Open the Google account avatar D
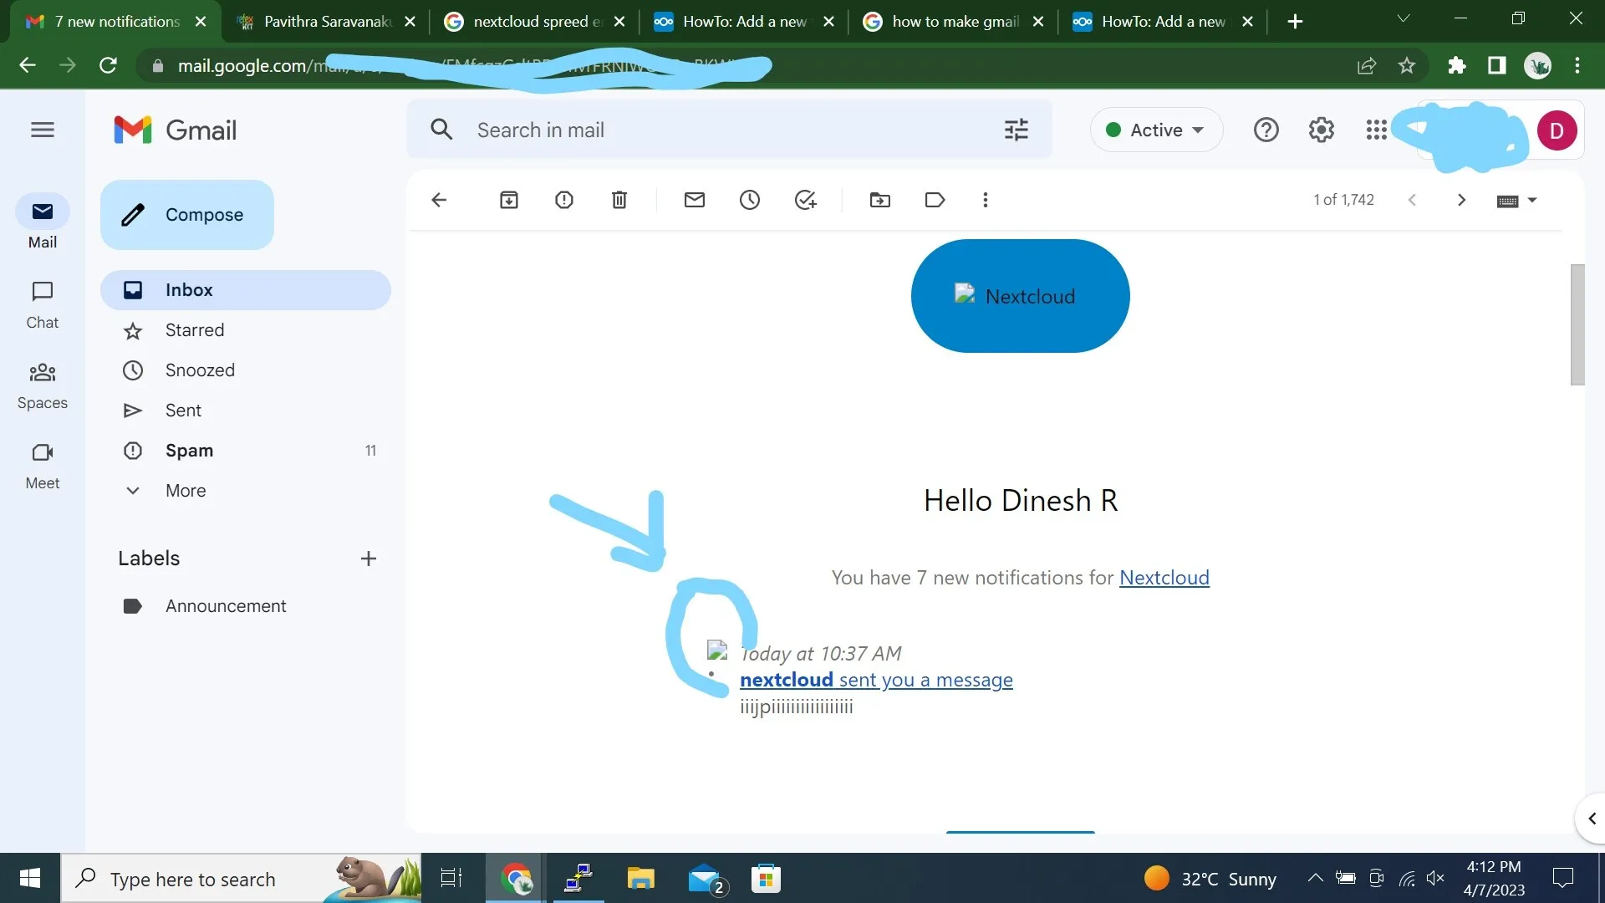This screenshot has width=1605, height=903. coord(1557,130)
